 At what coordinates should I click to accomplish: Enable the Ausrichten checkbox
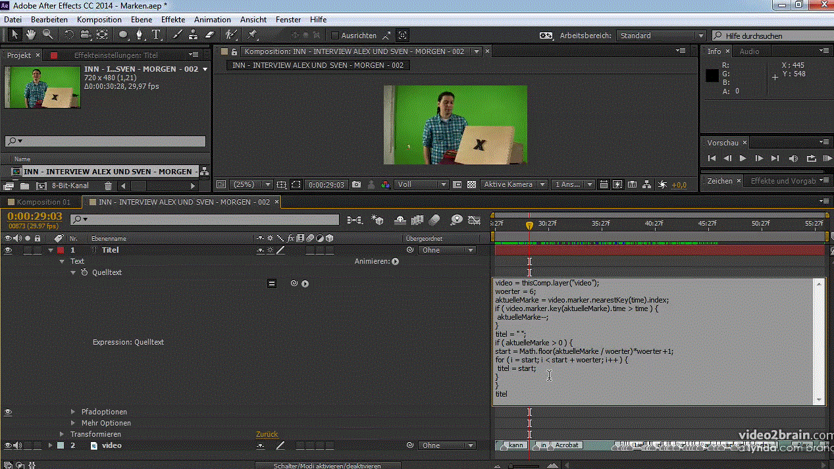tap(335, 36)
